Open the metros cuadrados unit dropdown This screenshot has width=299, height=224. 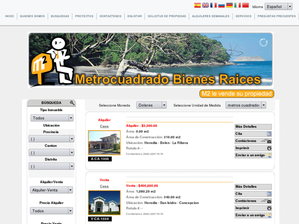click(x=246, y=105)
